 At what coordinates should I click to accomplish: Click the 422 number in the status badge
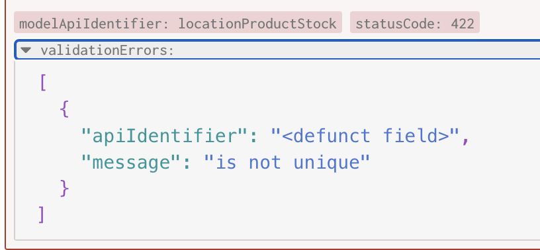[x=462, y=24]
